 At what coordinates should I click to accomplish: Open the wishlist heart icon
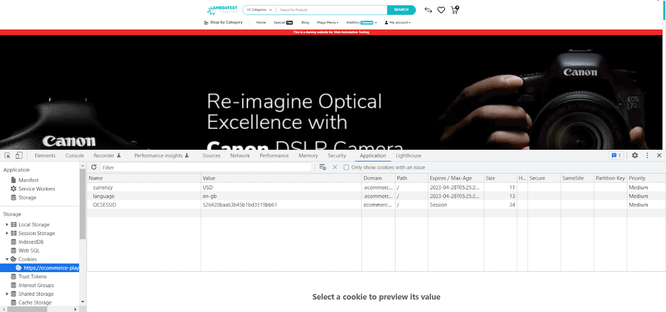coord(441,10)
